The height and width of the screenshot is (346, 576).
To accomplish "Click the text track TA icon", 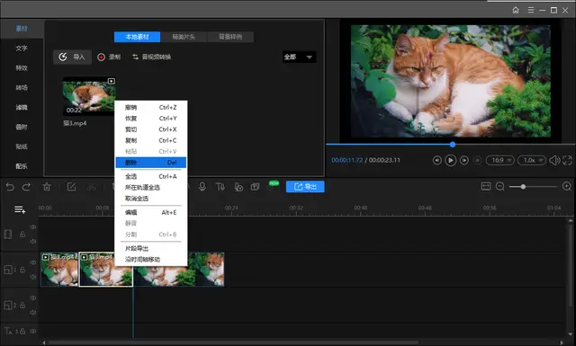I will coord(8,331).
